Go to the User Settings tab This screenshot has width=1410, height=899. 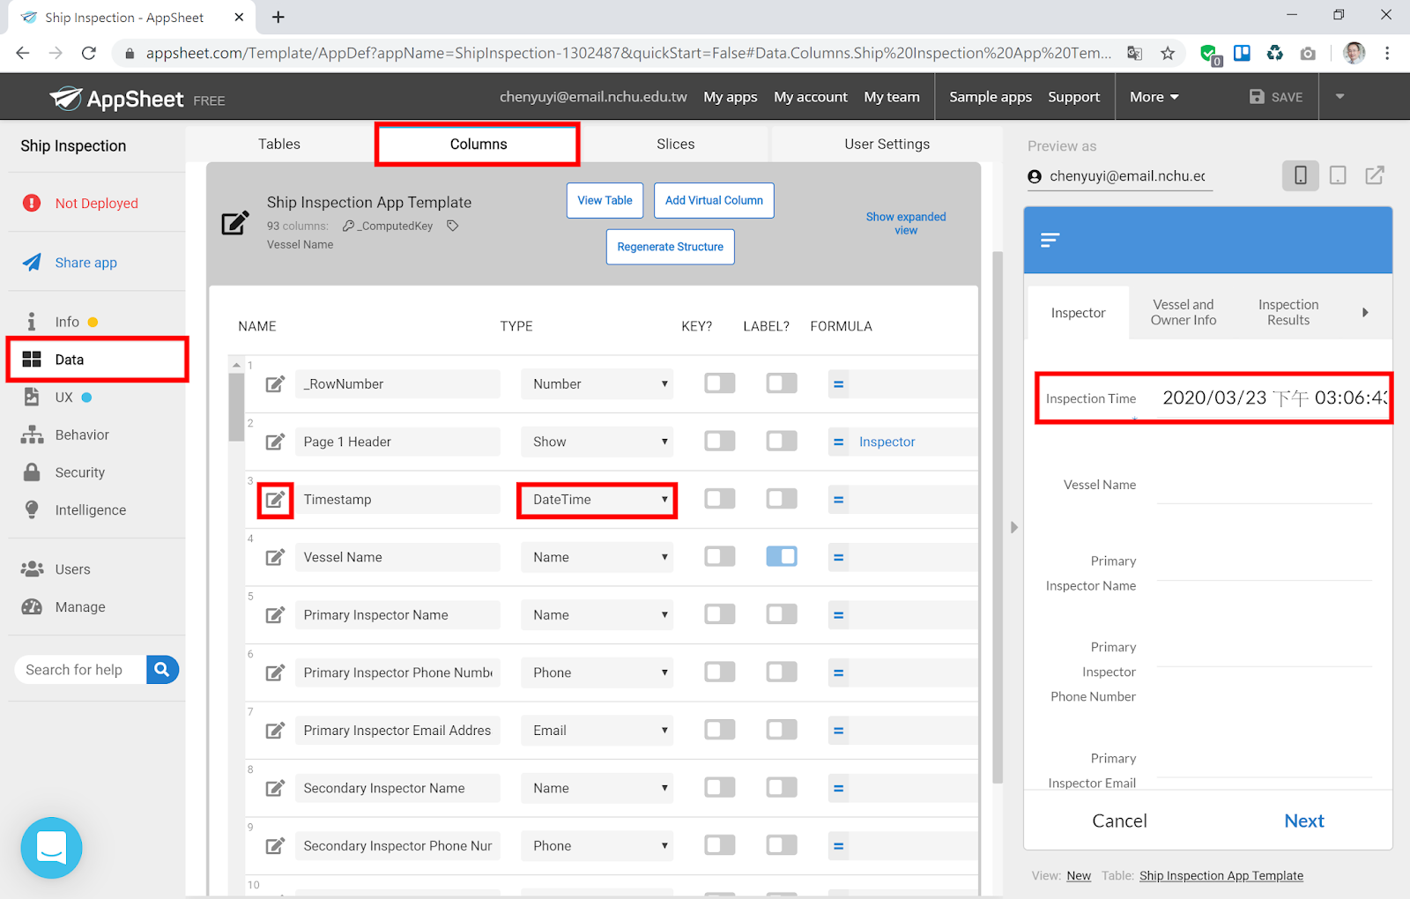[887, 145]
